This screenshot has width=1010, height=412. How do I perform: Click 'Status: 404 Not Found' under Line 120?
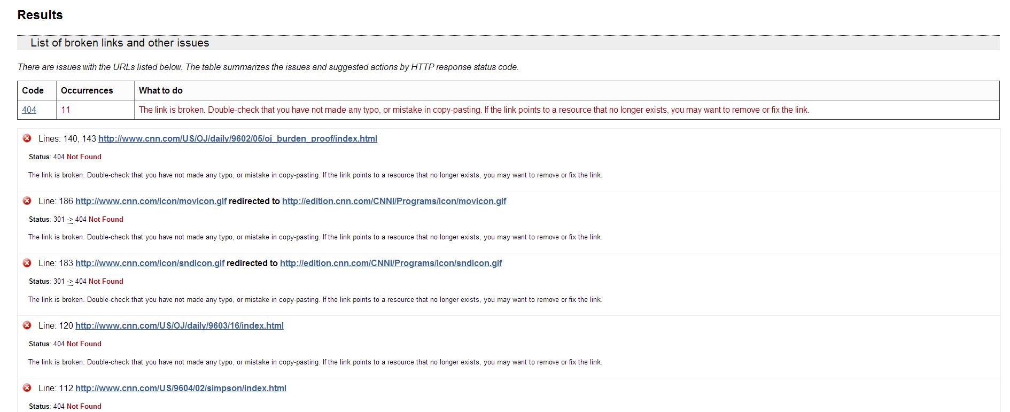(x=65, y=344)
